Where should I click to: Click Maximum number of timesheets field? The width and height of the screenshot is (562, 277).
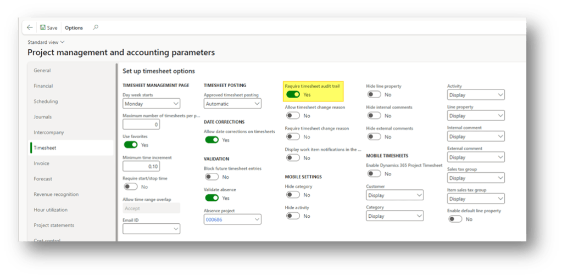(x=141, y=125)
